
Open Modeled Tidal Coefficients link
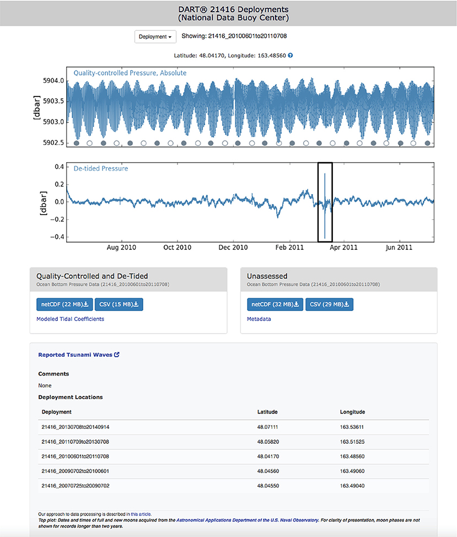(70, 319)
